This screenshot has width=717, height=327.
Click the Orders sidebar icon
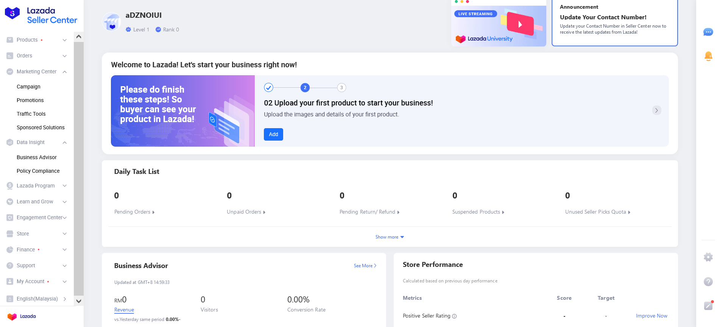click(x=10, y=56)
